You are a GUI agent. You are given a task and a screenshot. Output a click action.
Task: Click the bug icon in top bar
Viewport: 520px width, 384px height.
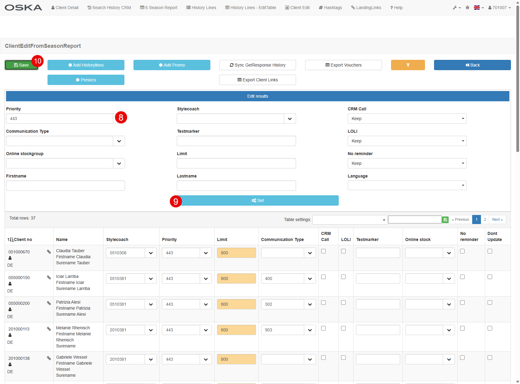pyautogui.click(x=467, y=8)
